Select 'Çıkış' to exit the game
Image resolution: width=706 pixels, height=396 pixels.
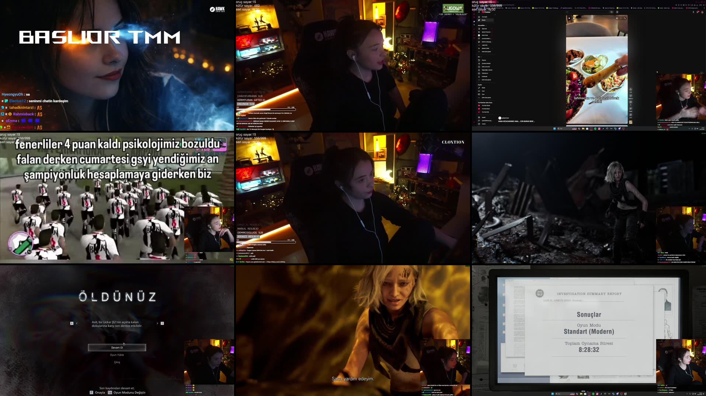[x=117, y=361]
